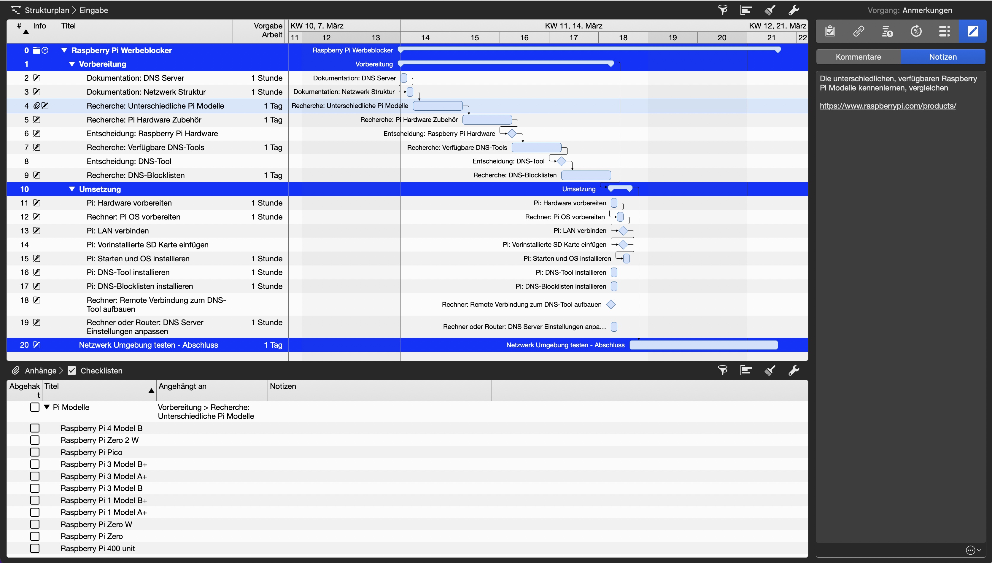Check the Raspberry Pi Pico checkbox
This screenshot has width=992, height=563.
(x=35, y=452)
